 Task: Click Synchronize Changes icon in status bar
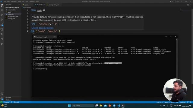coord(11,102)
